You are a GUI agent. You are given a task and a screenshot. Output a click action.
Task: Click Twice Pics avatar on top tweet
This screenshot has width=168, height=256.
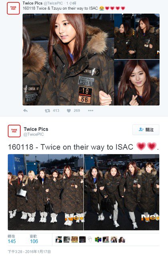click(x=13, y=8)
